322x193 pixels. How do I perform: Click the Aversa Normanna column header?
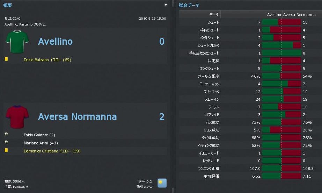coord(299,15)
